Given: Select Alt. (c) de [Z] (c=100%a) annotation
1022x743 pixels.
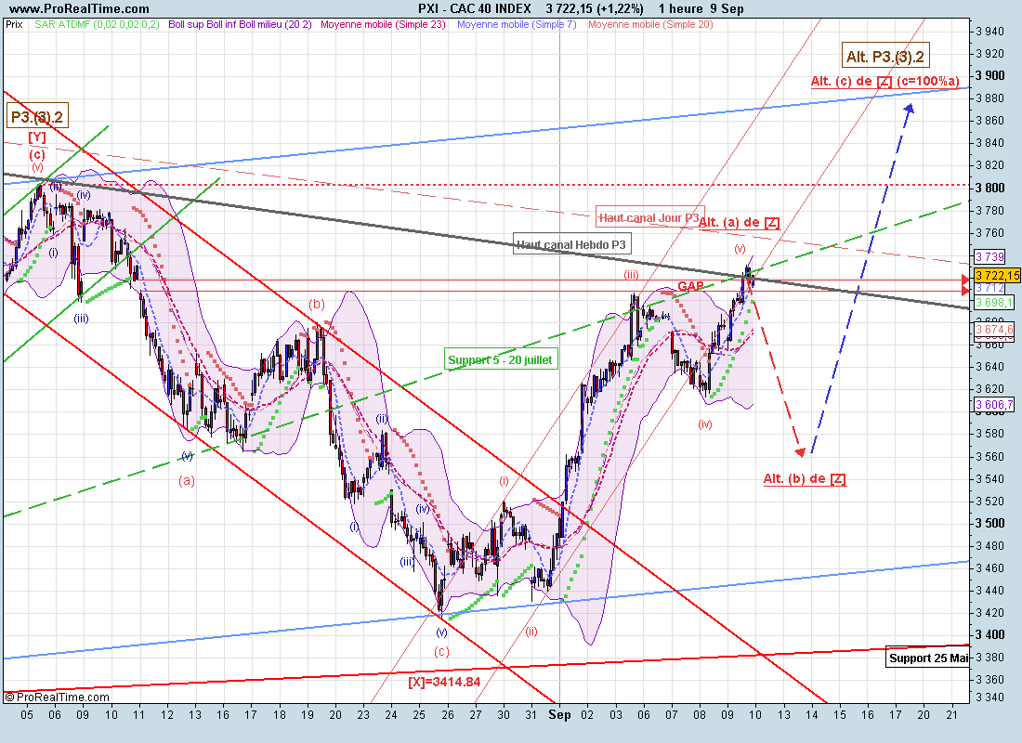Looking at the screenshot, I should coord(885,82).
